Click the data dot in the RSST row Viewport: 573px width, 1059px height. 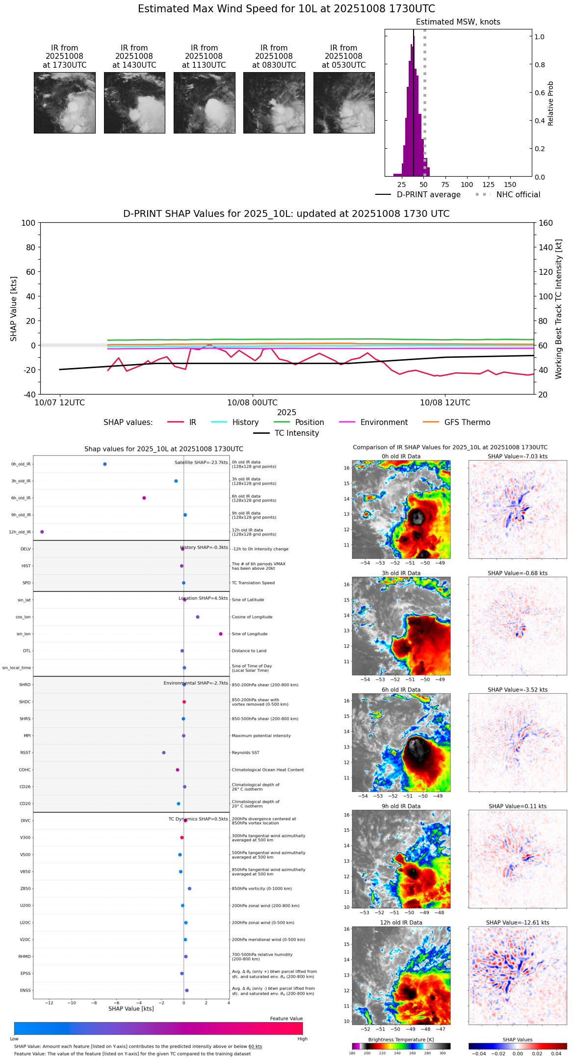(164, 753)
